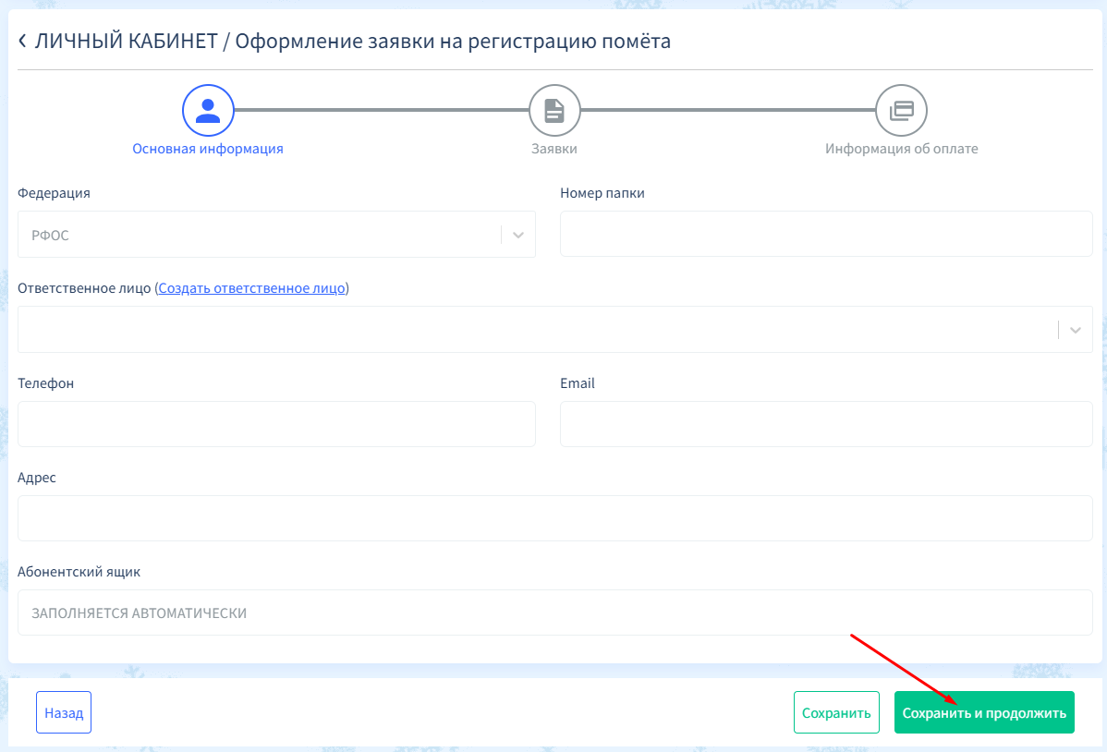Go to Информация об оплате step label
Screen dimensions: 1107x752
click(901, 149)
